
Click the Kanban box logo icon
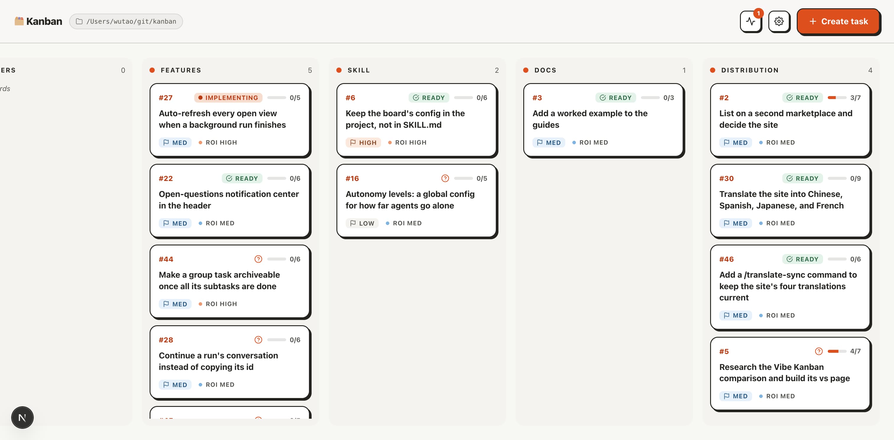point(19,21)
